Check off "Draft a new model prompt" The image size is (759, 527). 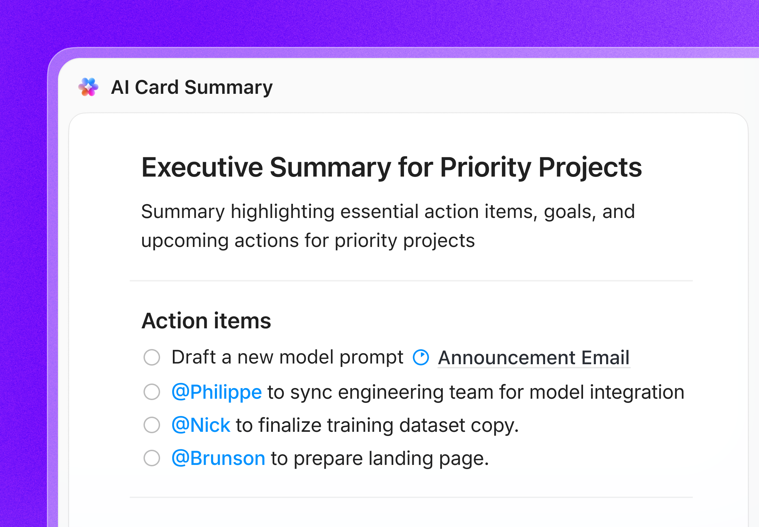tap(152, 357)
